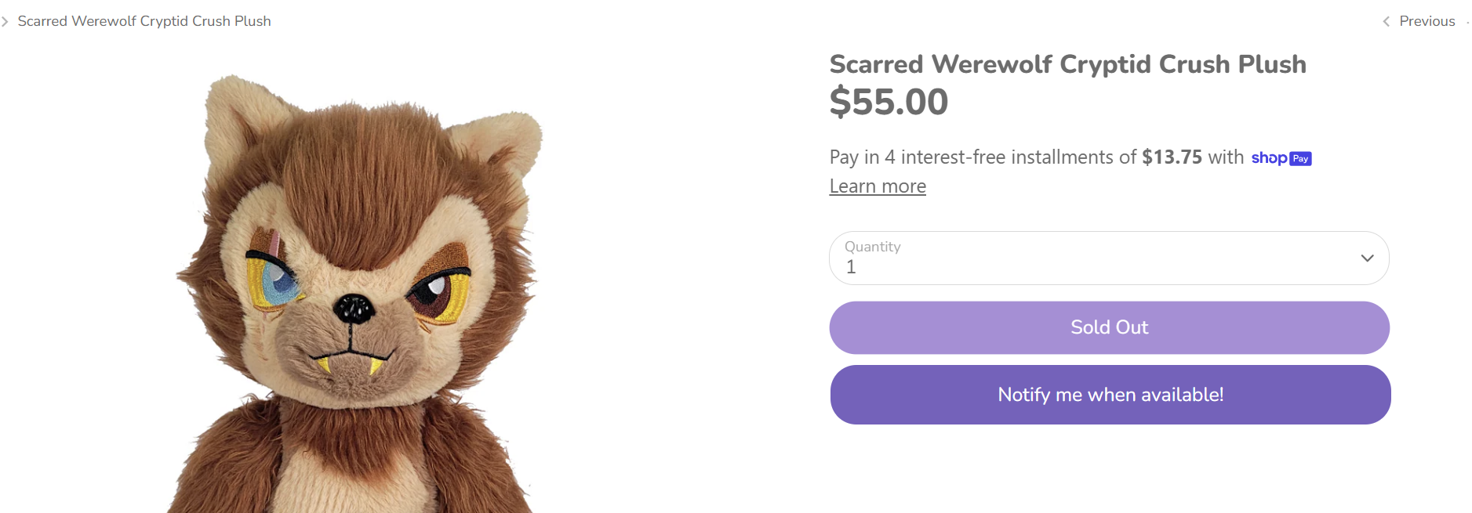The height and width of the screenshot is (513, 1472).
Task: Click the Quantity dropdown chevron arrow
Action: point(1367,258)
